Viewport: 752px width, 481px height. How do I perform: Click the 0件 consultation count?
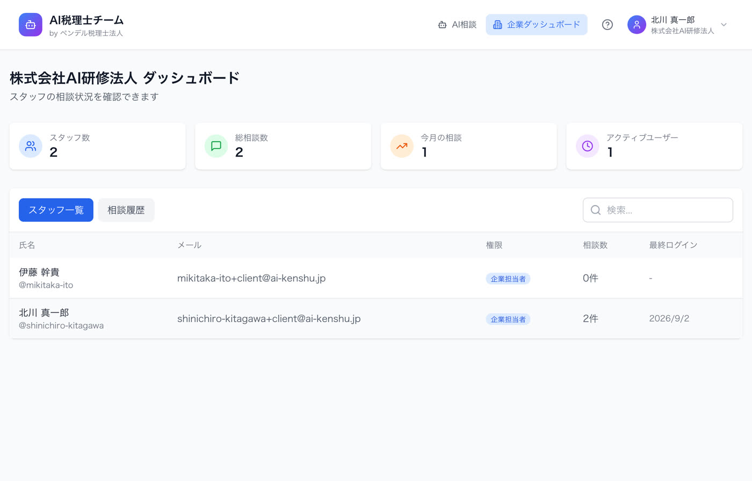coord(590,278)
